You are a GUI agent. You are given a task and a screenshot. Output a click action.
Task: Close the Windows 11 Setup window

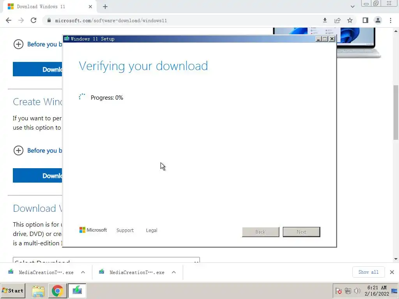click(x=332, y=39)
